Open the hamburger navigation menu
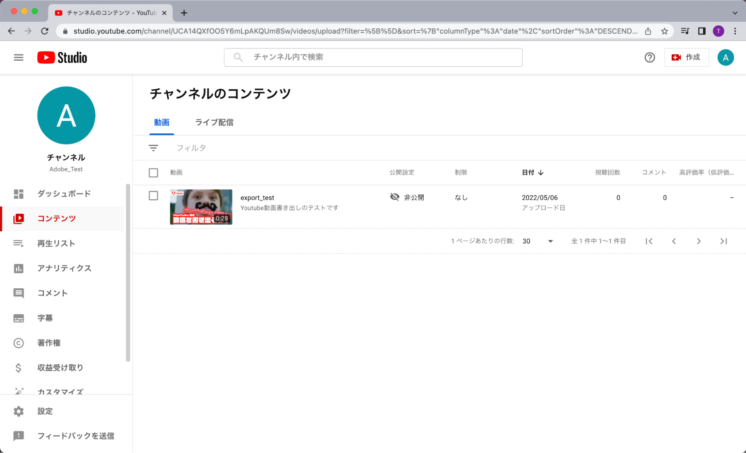The width and height of the screenshot is (746, 453). pos(18,57)
